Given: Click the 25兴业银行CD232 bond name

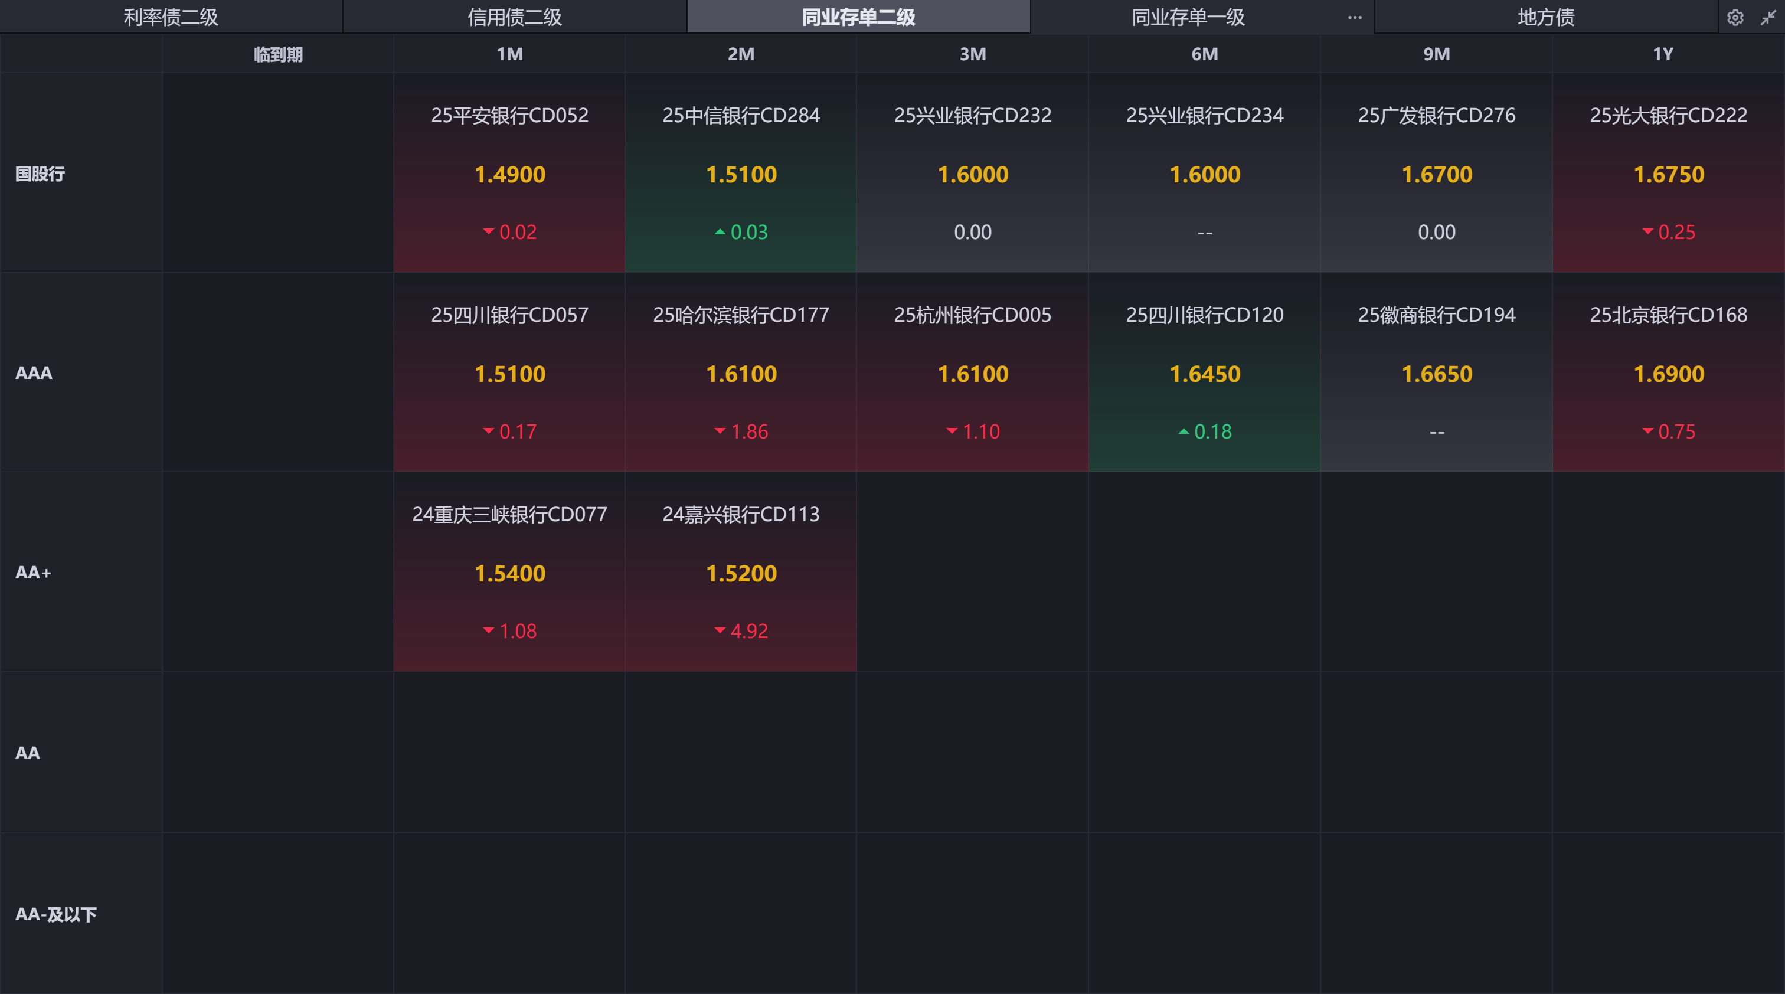Looking at the screenshot, I should [x=972, y=115].
